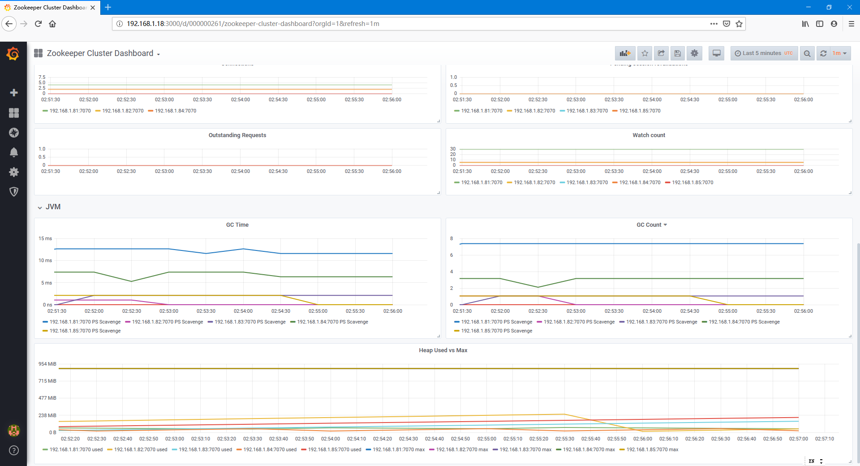Toggle 192.168.1.82:7070 PS Scavenge in GC Time legend
The width and height of the screenshot is (860, 466).
(168, 322)
